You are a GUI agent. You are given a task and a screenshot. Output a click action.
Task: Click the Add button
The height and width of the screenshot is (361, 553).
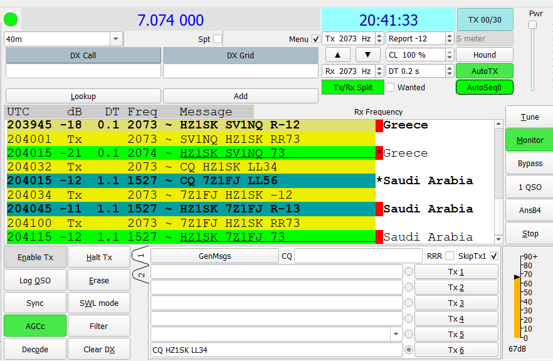[x=241, y=96]
